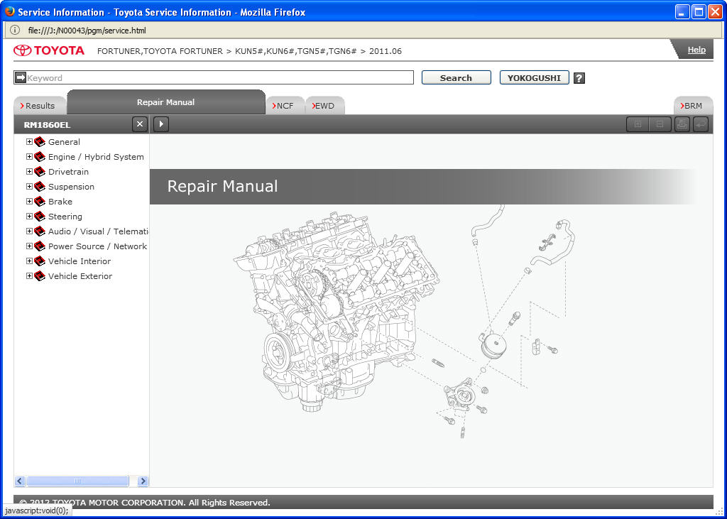The image size is (727, 519).
Task: Click the Suspension book icon
Action: (x=40, y=187)
